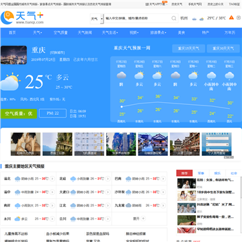Open 万年历 in navigation bar

tap(230, 33)
